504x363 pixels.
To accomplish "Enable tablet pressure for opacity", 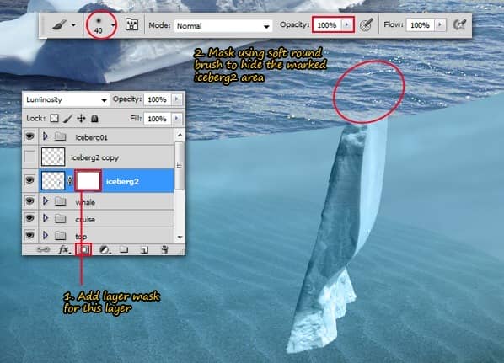I will point(366,24).
